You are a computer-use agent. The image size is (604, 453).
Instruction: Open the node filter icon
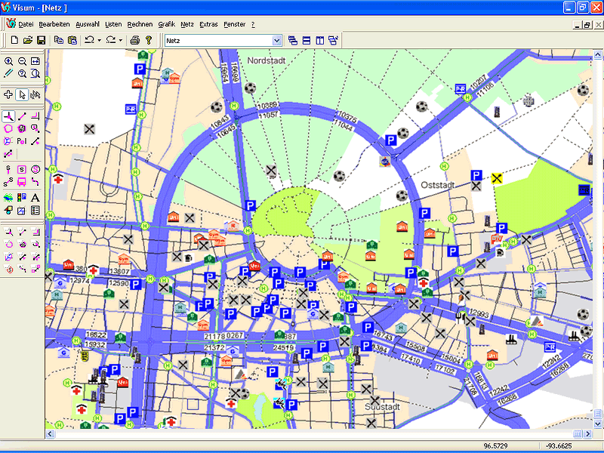tap(8, 232)
